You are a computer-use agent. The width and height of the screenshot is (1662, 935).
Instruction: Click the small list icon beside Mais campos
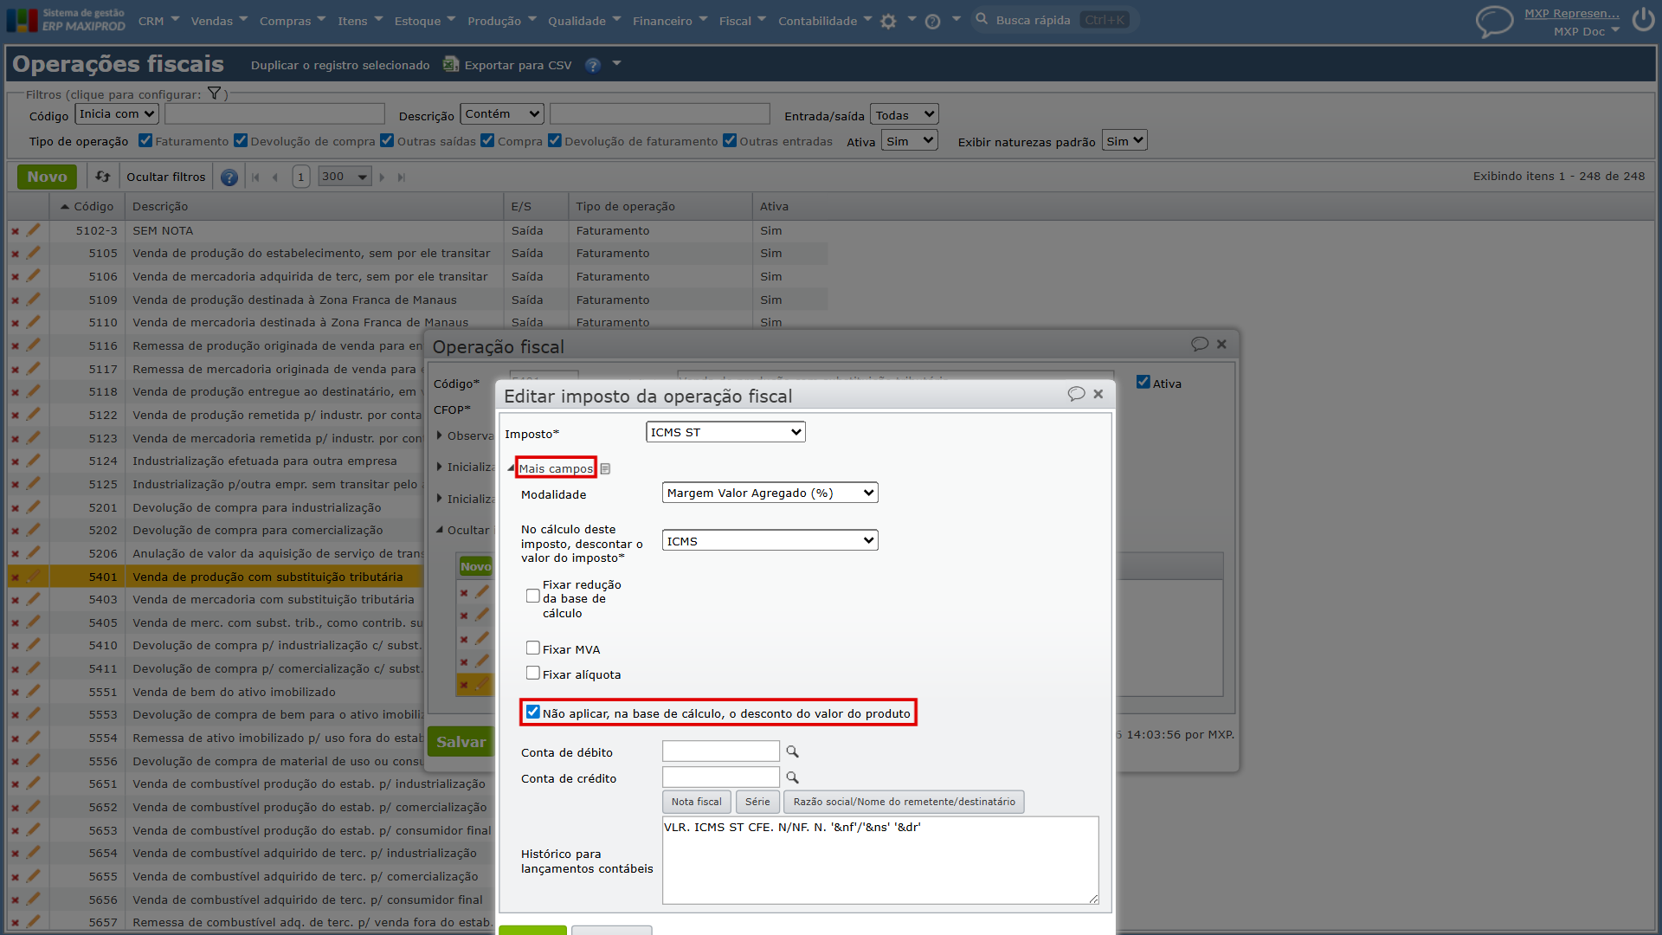coord(605,468)
